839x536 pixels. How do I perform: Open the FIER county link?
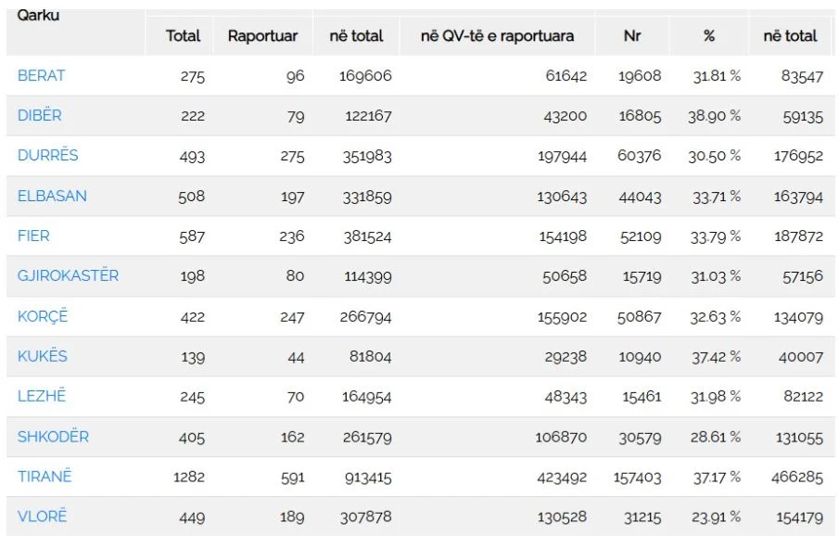[33, 236]
